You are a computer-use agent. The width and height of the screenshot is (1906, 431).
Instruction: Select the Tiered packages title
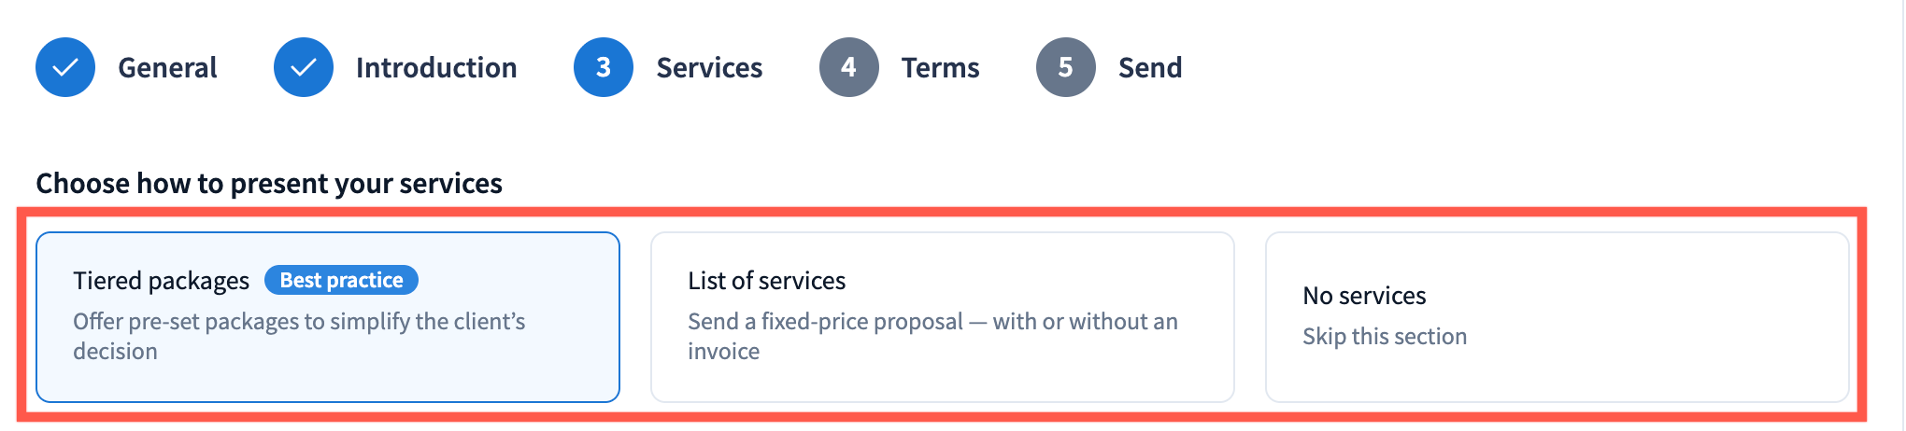161,281
